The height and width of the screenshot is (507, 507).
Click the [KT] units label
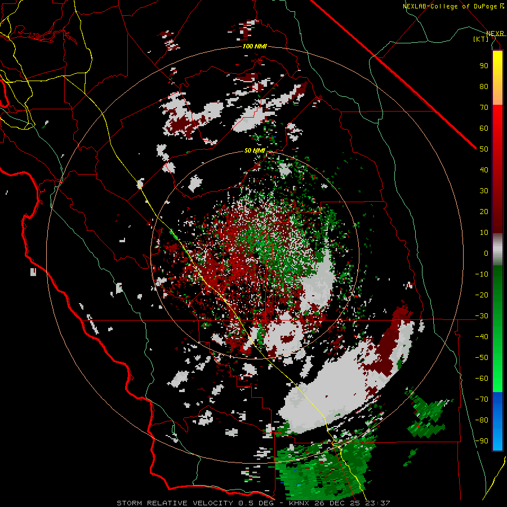pyautogui.click(x=481, y=39)
